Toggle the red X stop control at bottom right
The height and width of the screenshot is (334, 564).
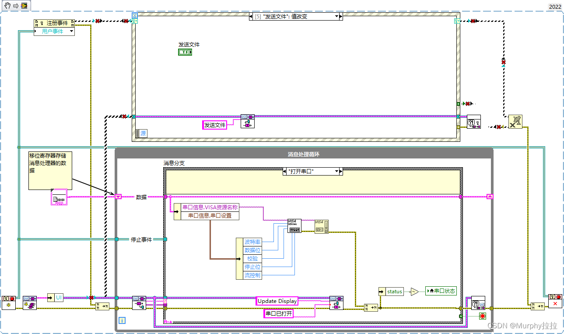pos(555,304)
